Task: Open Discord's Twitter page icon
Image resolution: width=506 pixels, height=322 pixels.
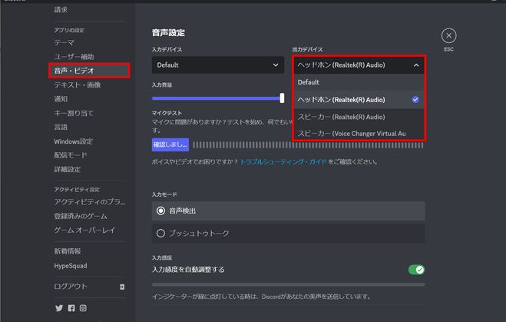Action: click(59, 308)
